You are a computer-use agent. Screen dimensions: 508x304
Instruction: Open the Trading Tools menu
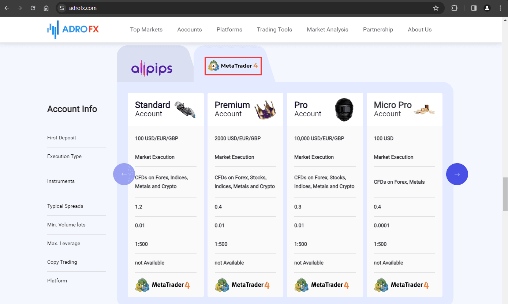[274, 30]
